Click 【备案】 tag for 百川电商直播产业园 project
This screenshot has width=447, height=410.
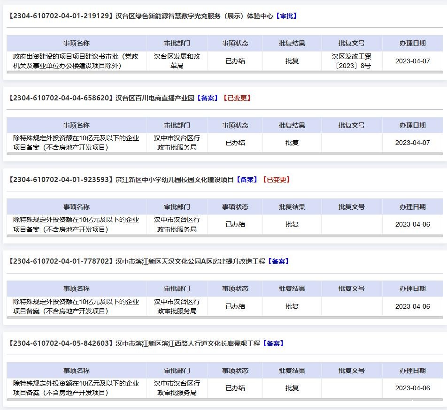click(207, 98)
